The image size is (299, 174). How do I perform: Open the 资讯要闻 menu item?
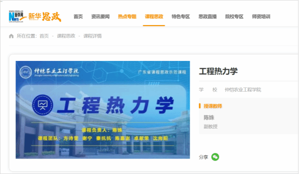101,16
